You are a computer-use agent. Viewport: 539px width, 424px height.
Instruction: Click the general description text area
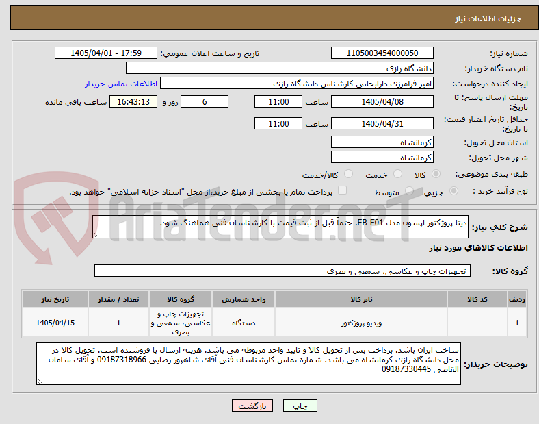280,227
